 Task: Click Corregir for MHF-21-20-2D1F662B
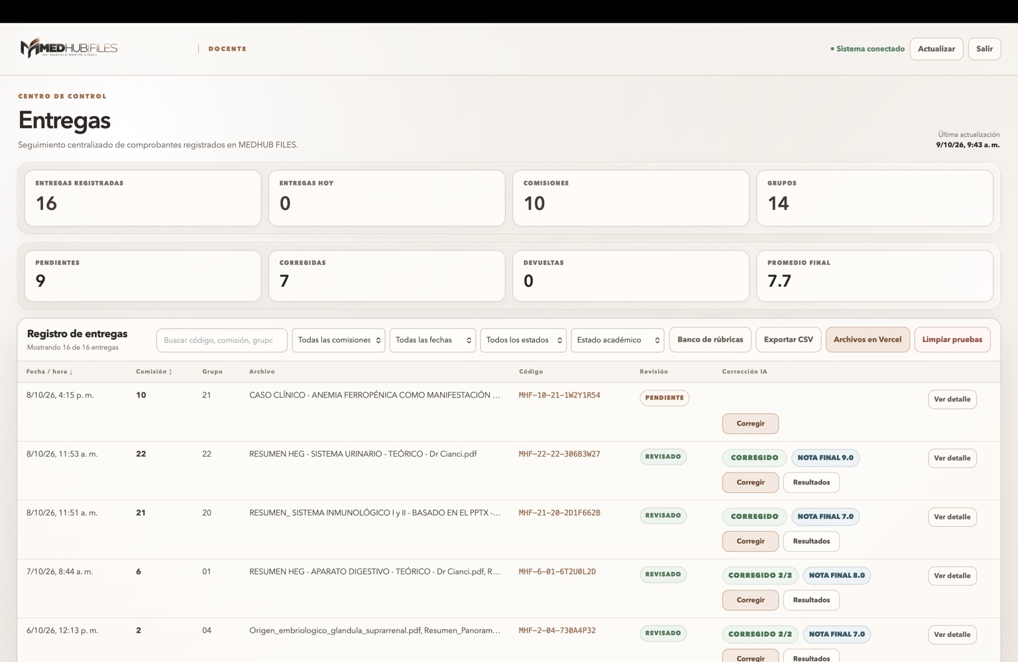(x=750, y=541)
